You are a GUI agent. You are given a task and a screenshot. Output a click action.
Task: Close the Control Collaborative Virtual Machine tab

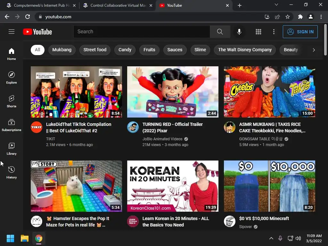click(151, 5)
